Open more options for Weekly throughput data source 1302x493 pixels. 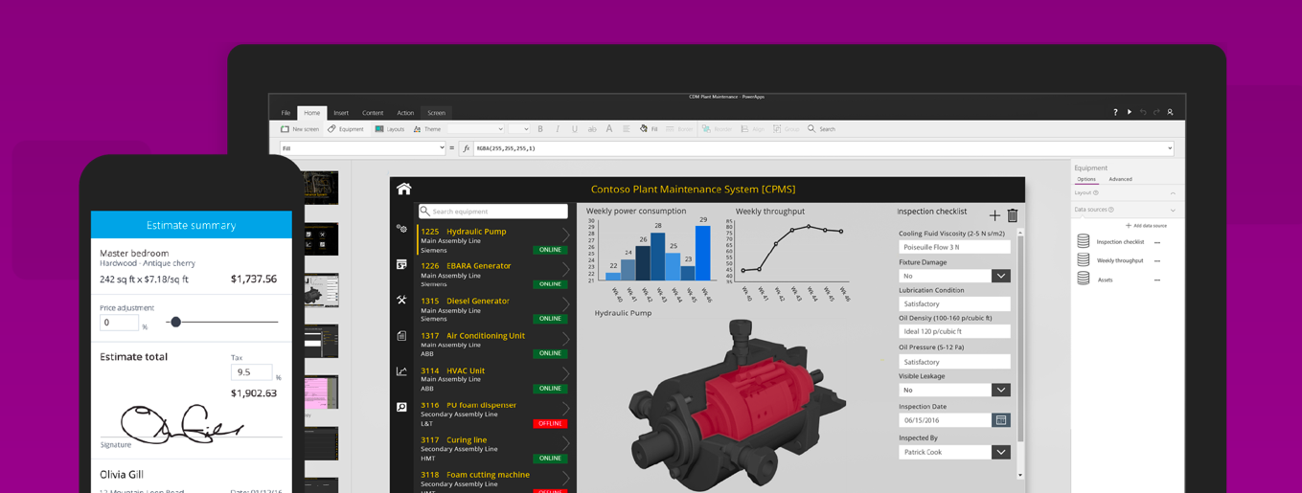pyautogui.click(x=1157, y=260)
